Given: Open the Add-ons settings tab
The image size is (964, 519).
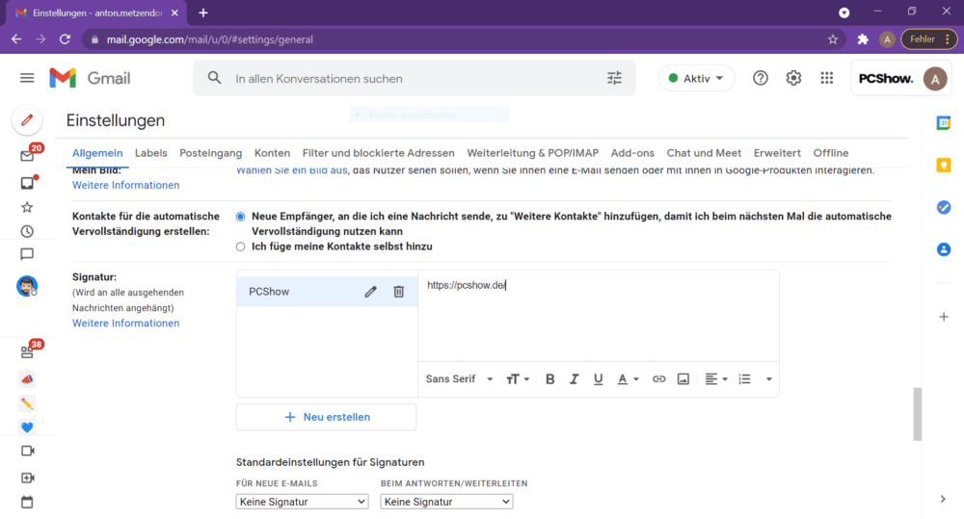Looking at the screenshot, I should 632,153.
